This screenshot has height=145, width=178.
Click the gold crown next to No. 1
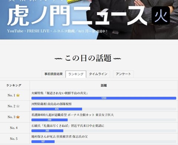(18, 95)
